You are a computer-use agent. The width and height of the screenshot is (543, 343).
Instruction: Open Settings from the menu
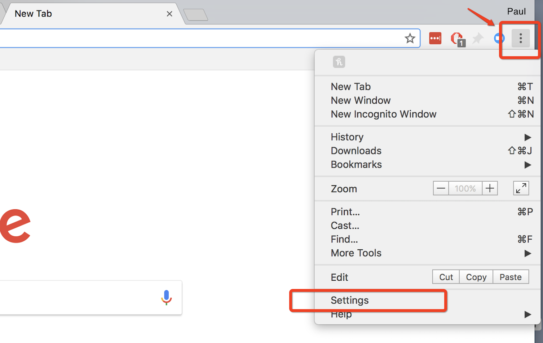tap(349, 300)
